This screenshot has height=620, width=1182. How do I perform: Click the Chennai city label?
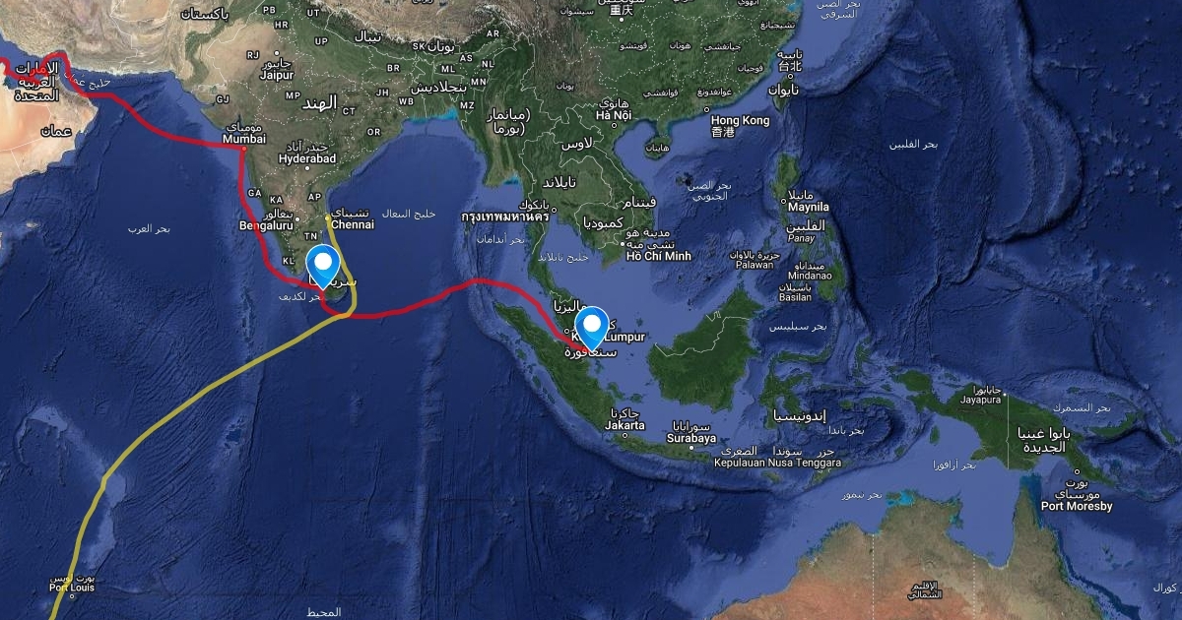[x=354, y=224]
